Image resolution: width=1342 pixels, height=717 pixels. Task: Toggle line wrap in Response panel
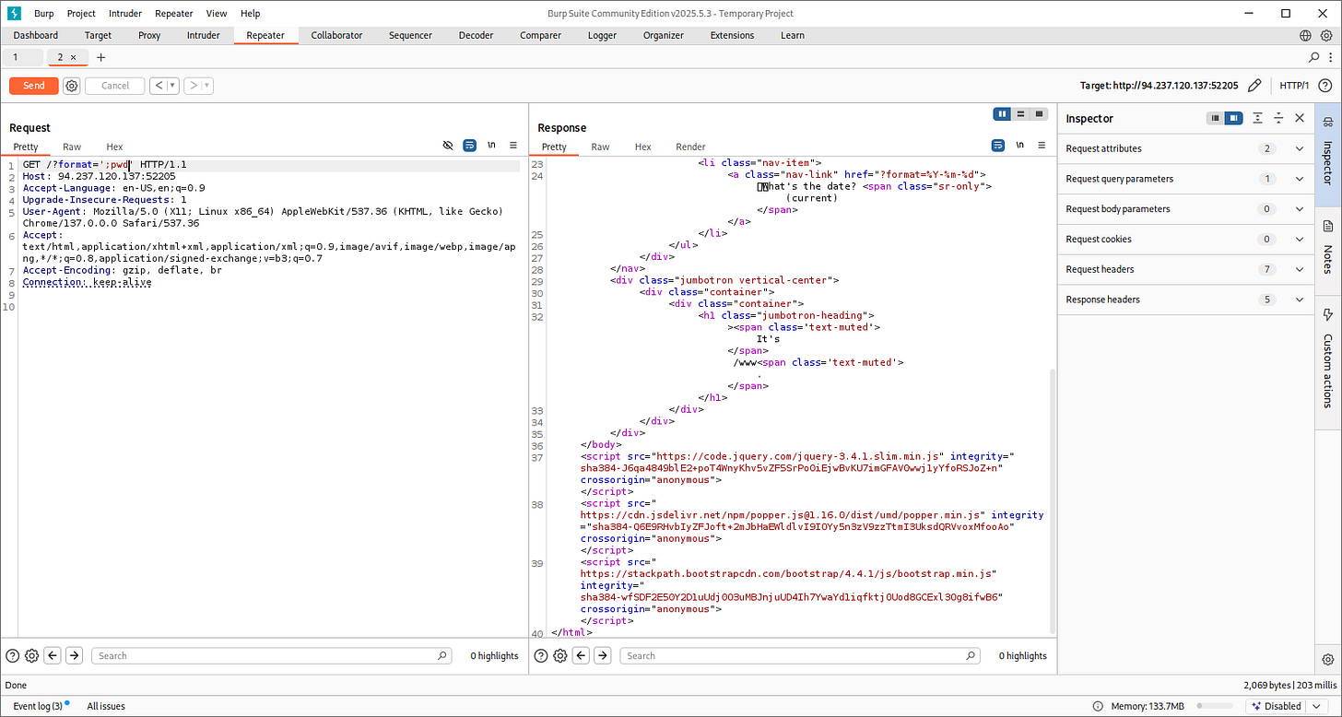tap(997, 146)
